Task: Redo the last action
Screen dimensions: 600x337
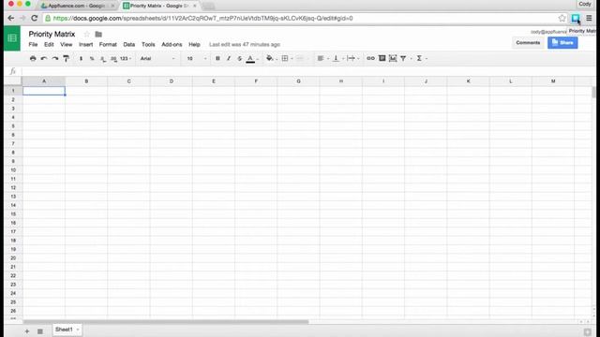Action: [x=55, y=58]
